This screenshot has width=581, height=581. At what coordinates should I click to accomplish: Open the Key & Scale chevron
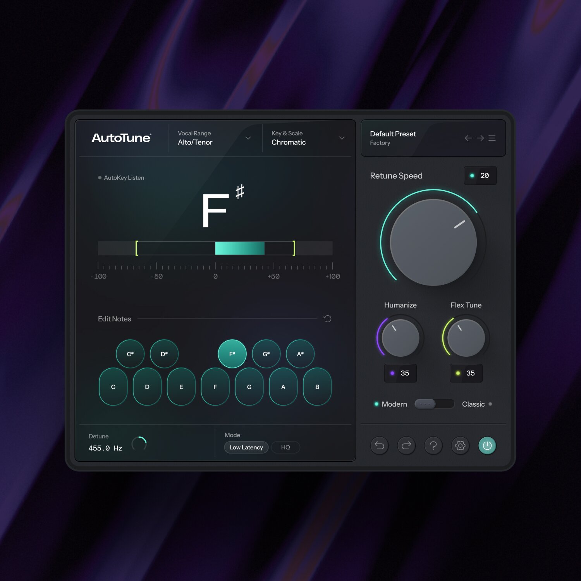point(342,138)
